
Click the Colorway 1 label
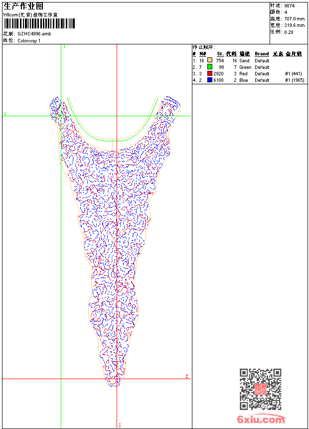pyautogui.click(x=29, y=40)
